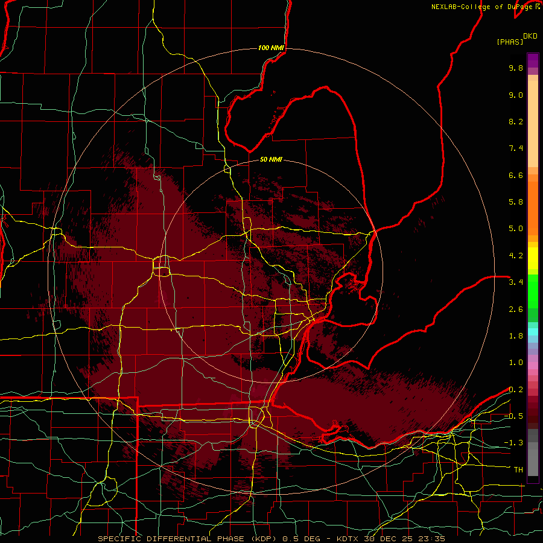Viewport: 543px width, 543px height.
Task: Click the 9.8 scale value
Action: [516, 68]
